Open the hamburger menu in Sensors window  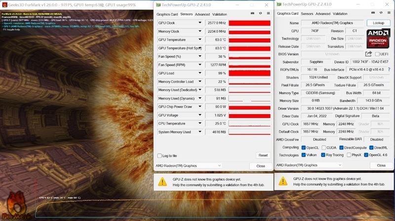[x=268, y=13]
